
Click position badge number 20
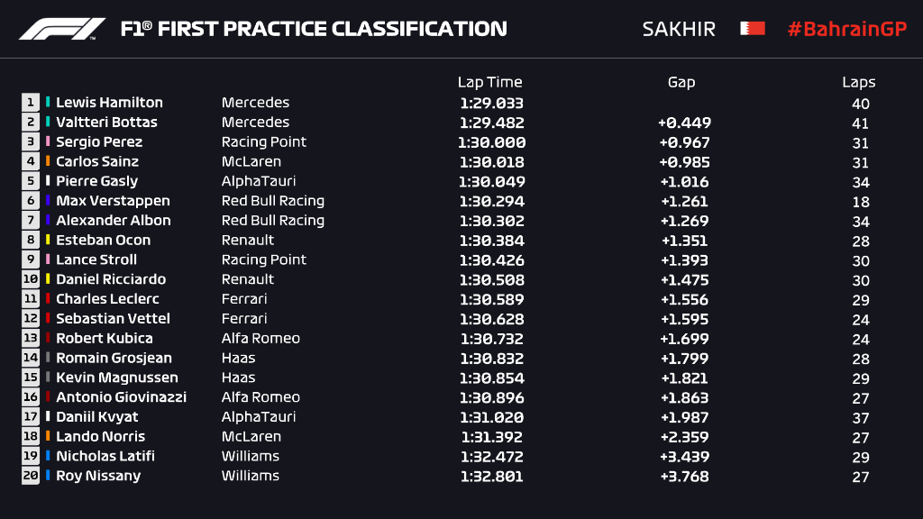31,476
